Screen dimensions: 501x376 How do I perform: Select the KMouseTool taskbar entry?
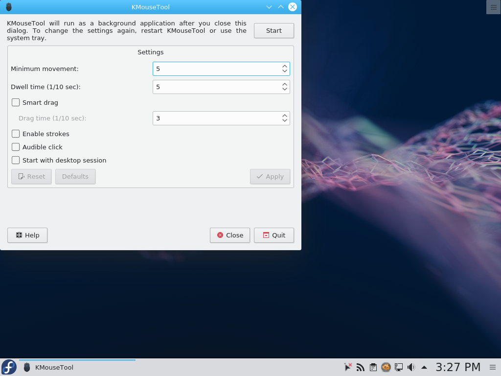pyautogui.click(x=77, y=367)
